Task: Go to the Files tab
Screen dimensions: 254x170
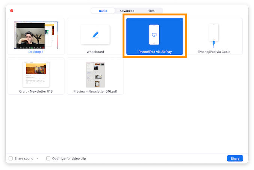Action: click(151, 11)
